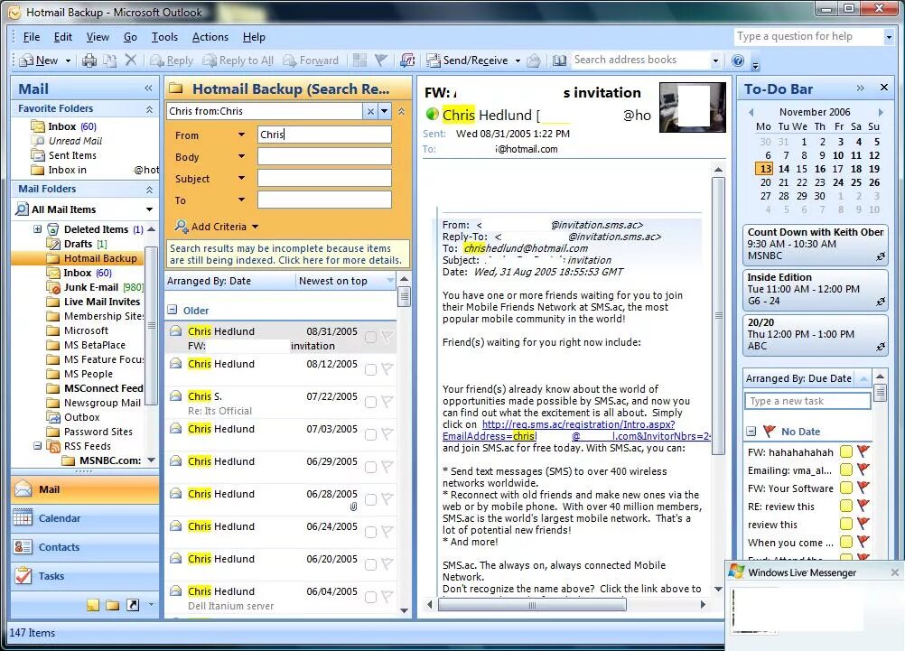Expand the Deleted Items folder tree

point(38,228)
